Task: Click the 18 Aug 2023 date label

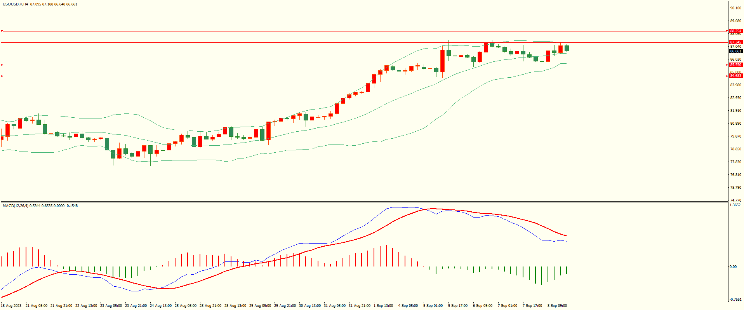Action: 11,306
